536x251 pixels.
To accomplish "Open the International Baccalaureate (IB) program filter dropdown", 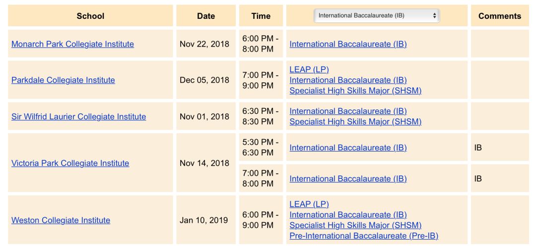I will point(377,15).
